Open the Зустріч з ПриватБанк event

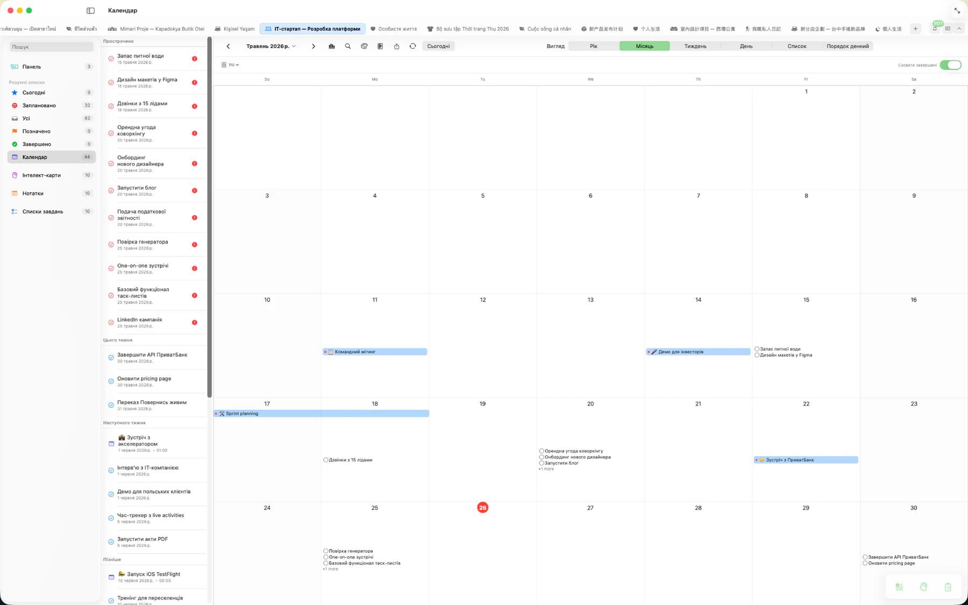[806, 460]
